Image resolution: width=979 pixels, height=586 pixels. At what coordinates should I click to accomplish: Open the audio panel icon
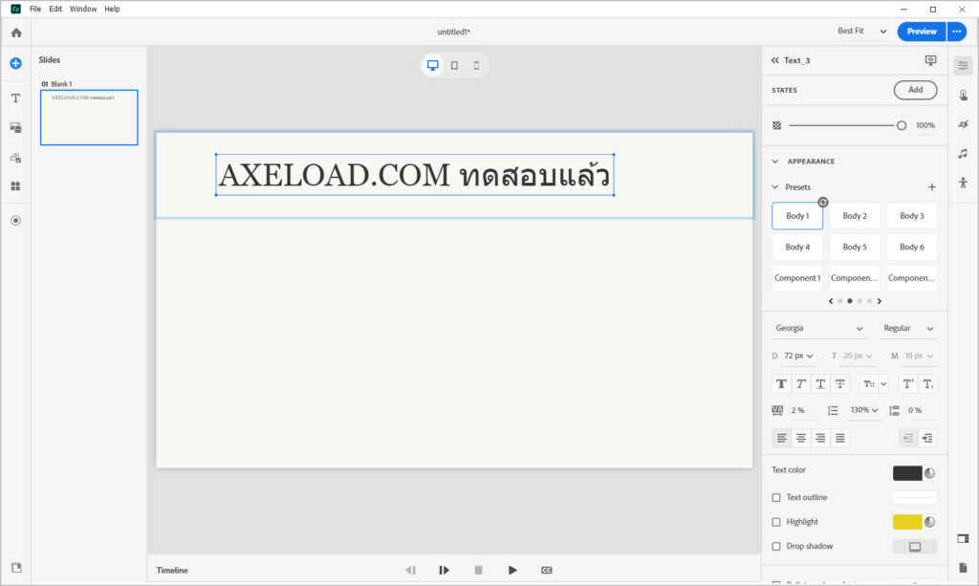click(963, 154)
